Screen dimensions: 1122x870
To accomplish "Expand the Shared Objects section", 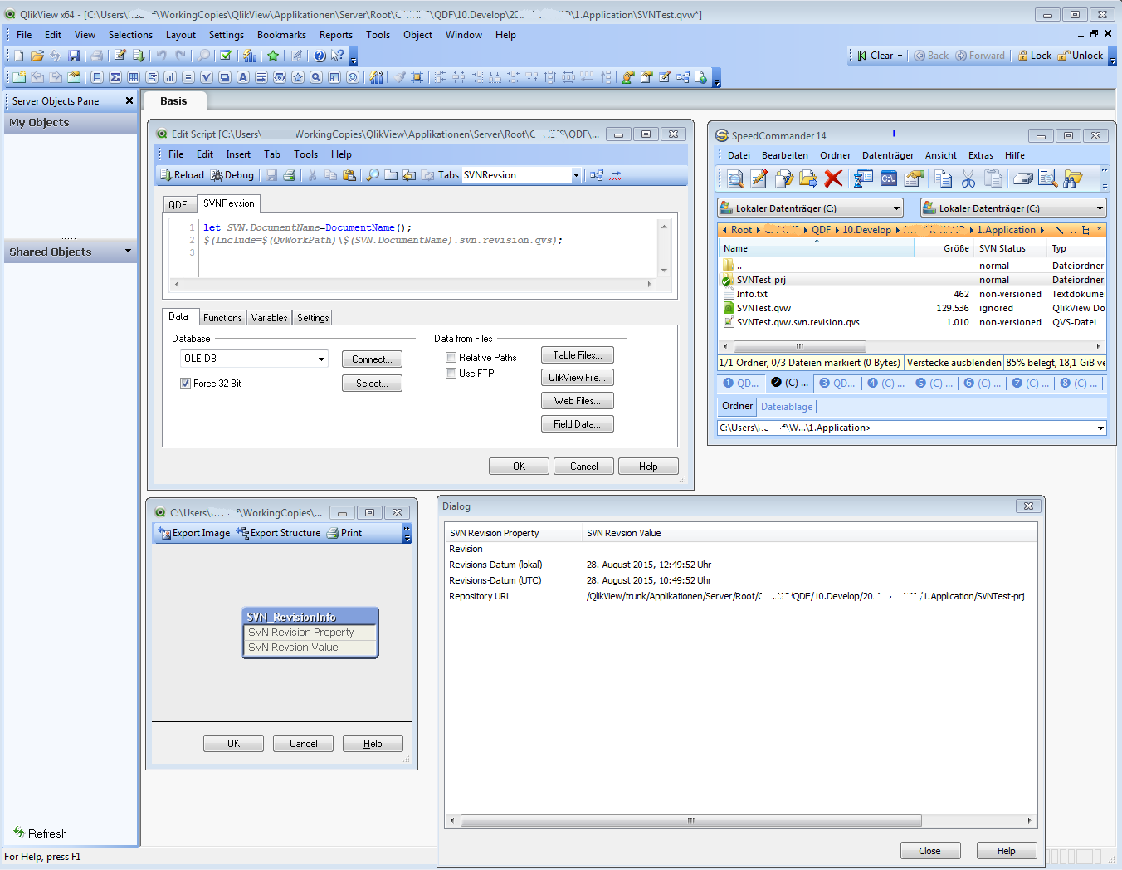I will click(x=128, y=251).
